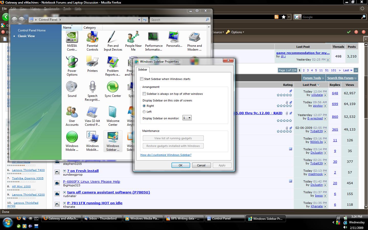
Task: Open Windows Mobility Center icon
Action: [x=92, y=141]
